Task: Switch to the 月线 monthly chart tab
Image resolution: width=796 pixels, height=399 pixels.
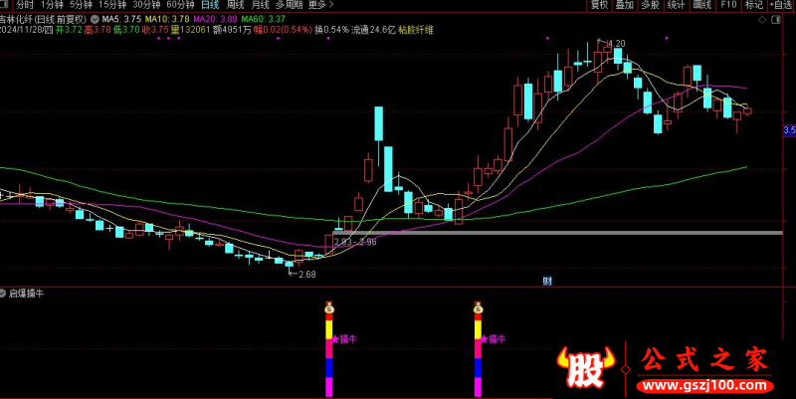Action: (261, 5)
